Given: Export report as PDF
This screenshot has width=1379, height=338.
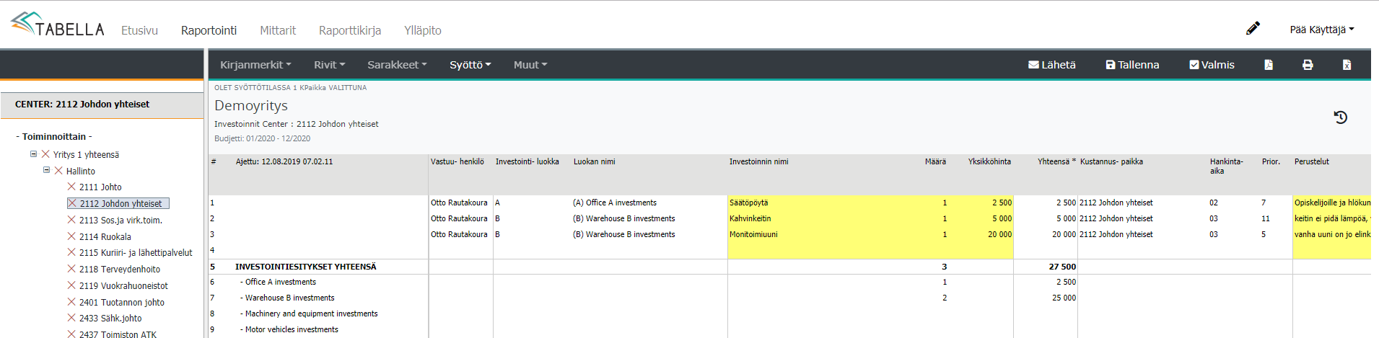Looking at the screenshot, I should point(1269,65).
